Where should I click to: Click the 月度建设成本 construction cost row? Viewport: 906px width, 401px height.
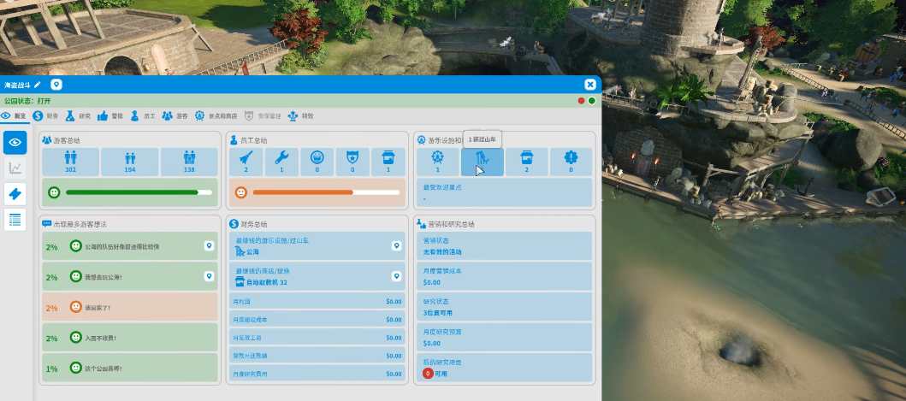click(317, 319)
